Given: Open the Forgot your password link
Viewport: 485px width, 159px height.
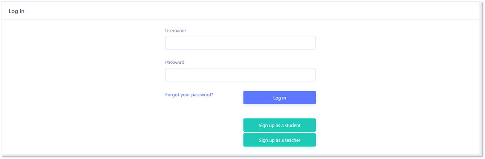Looking at the screenshot, I should 189,95.
